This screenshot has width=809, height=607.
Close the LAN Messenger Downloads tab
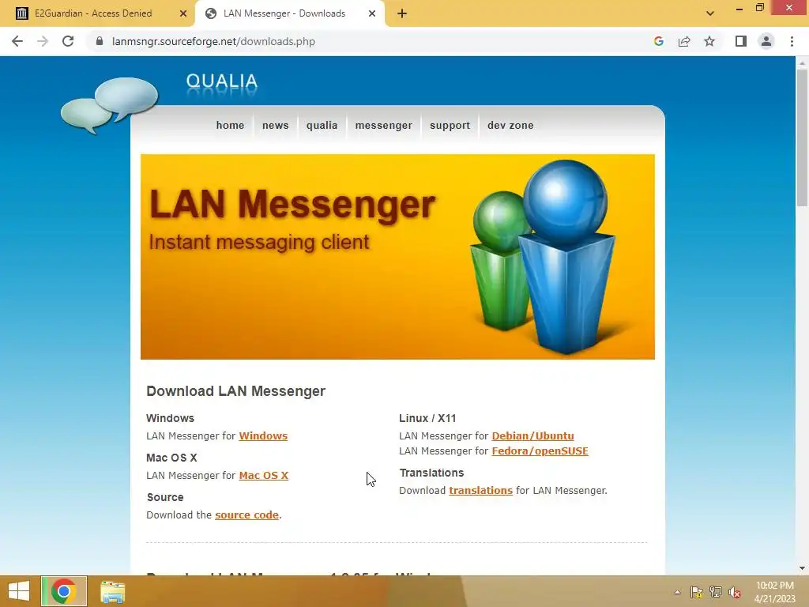(372, 13)
